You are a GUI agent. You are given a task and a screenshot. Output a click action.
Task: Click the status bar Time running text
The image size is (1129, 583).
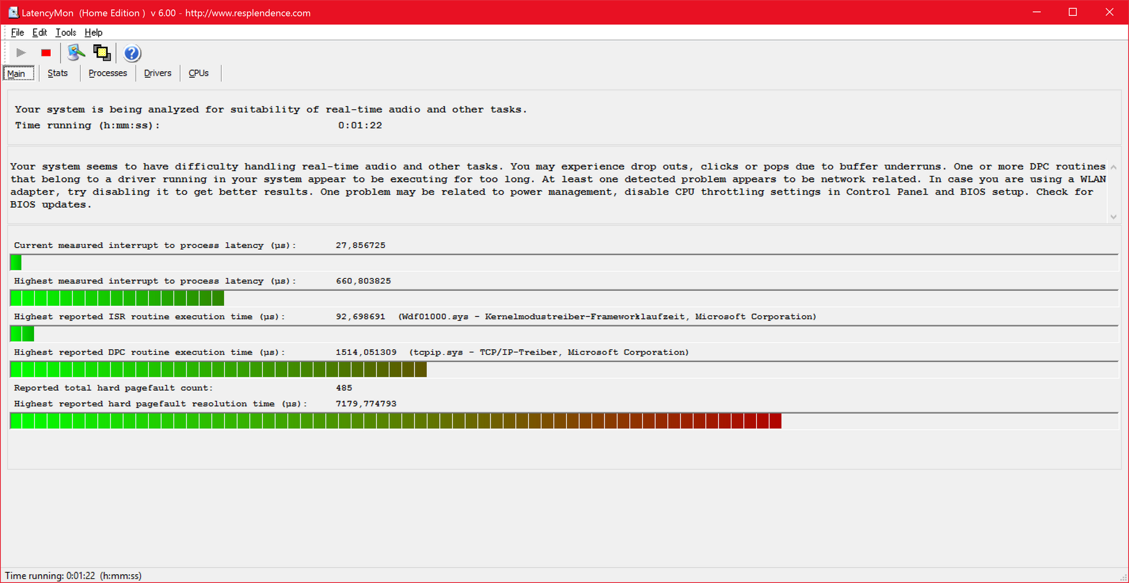(74, 576)
